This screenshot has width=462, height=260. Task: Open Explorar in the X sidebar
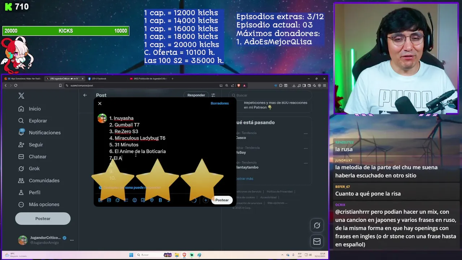[33, 121]
